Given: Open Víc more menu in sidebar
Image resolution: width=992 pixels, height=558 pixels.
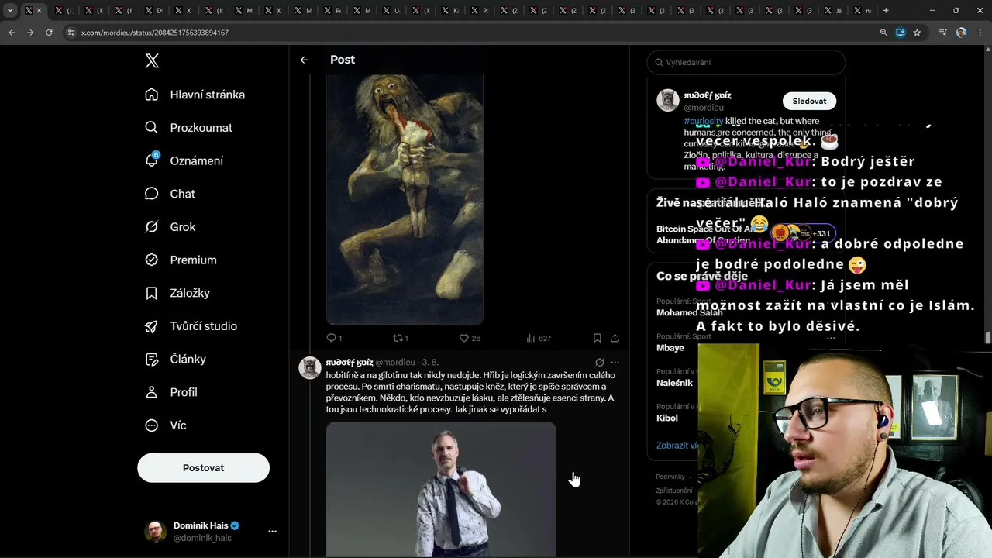Looking at the screenshot, I should [152, 425].
